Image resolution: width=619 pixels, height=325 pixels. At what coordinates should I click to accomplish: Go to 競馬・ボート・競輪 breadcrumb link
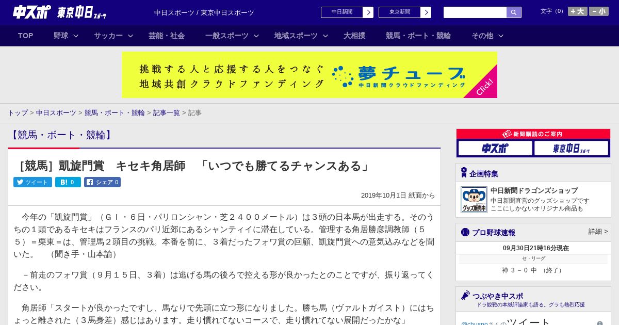click(115, 112)
